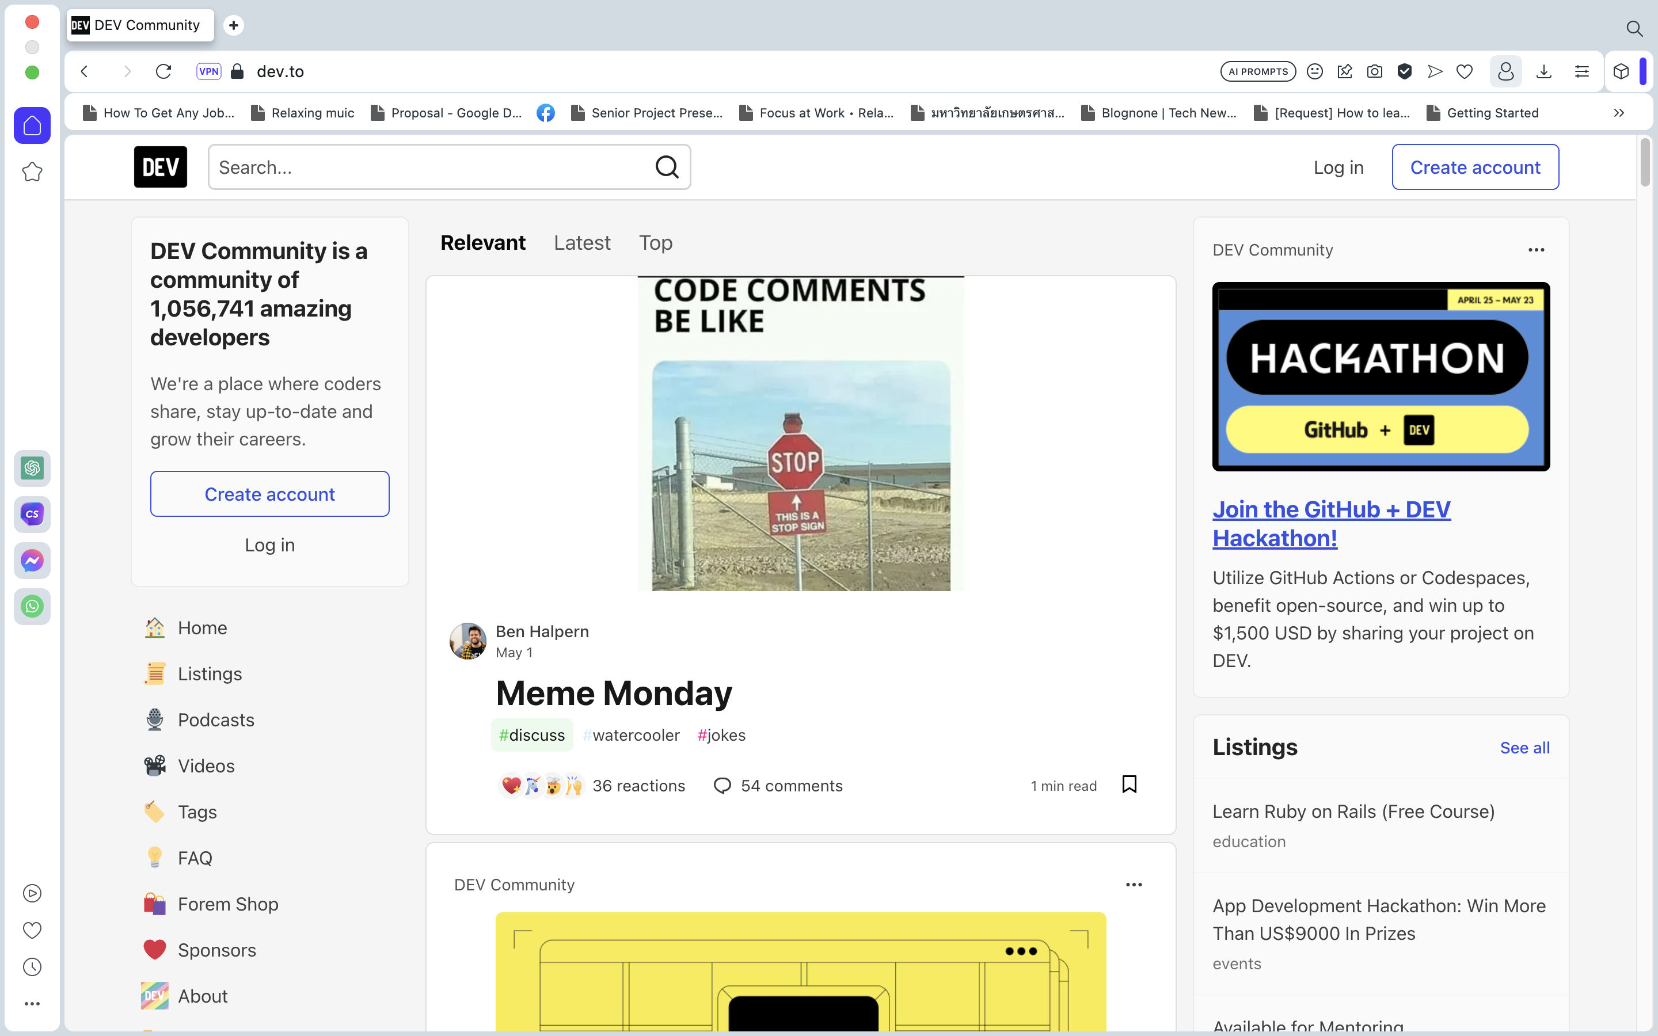Open downloads using the download arrow icon
This screenshot has width=1658, height=1036.
tap(1543, 71)
